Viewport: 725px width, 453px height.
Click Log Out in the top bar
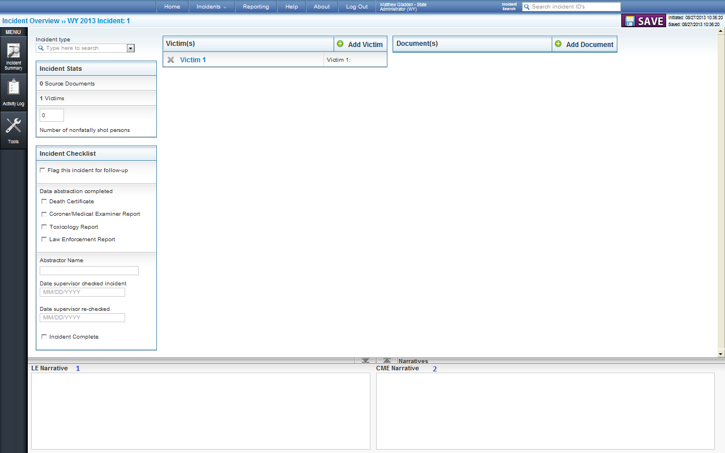pyautogui.click(x=357, y=7)
